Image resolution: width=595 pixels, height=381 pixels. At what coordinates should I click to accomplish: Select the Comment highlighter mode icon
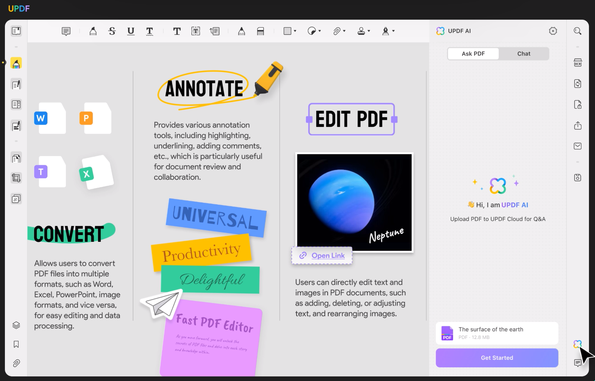click(x=16, y=63)
